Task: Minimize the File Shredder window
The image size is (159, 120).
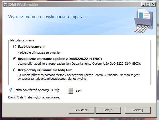Action: tap(143, 5)
